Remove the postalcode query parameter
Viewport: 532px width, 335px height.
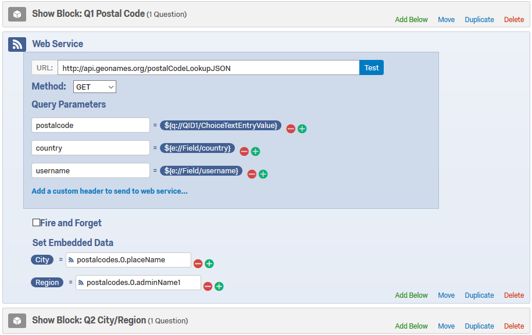pos(291,129)
